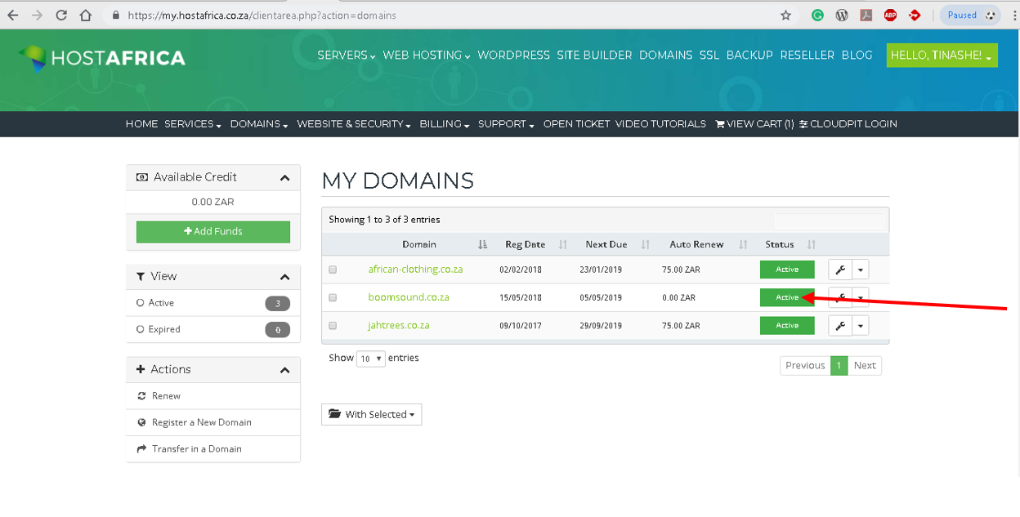Open the Domains menu in client bar
1020x517 pixels.
(259, 124)
